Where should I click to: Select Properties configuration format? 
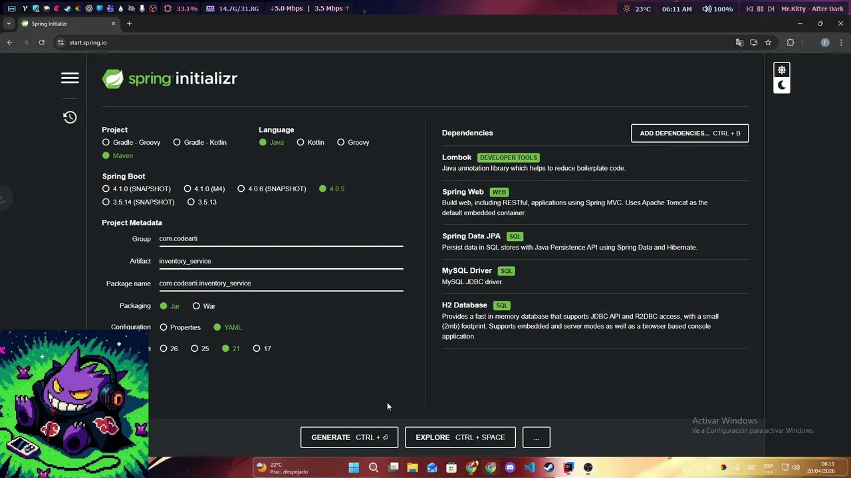click(x=180, y=327)
